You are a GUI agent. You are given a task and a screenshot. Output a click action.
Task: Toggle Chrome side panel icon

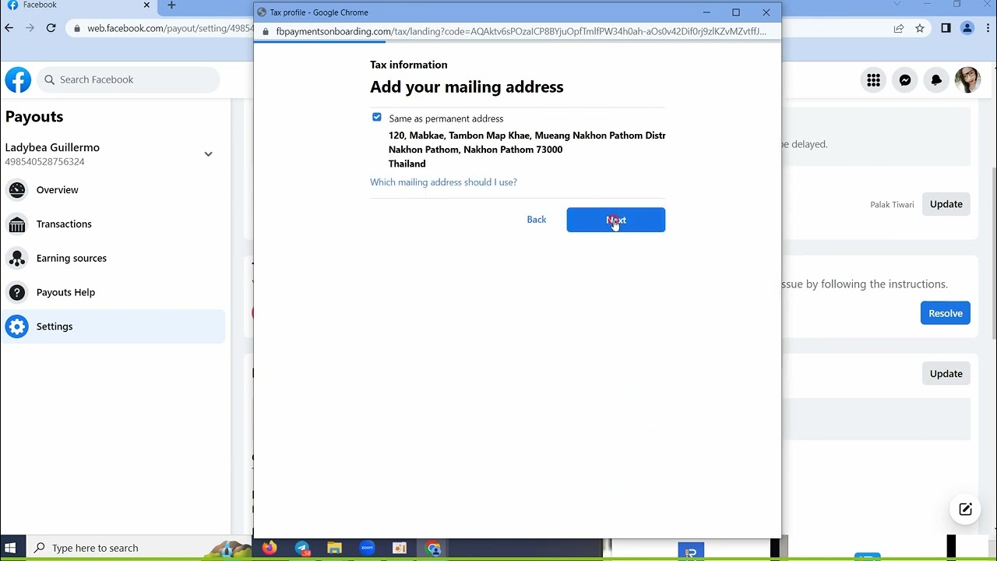pos(946,28)
